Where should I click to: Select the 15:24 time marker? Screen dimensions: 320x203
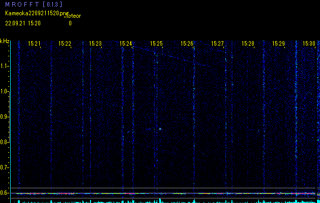126,43
